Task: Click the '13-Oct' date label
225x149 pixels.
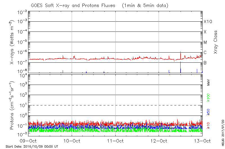Action: pos(202,141)
